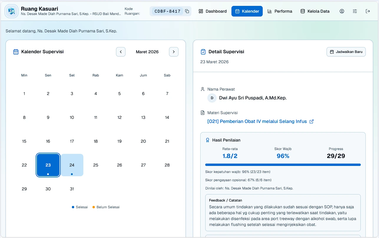The image size is (379, 238).
Task: Click the logout icon
Action: pyautogui.click(x=368, y=11)
